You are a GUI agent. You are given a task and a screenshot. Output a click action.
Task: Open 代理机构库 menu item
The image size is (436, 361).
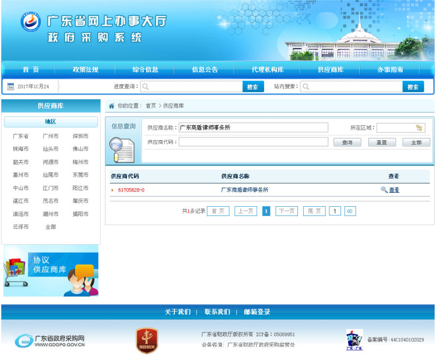point(267,70)
